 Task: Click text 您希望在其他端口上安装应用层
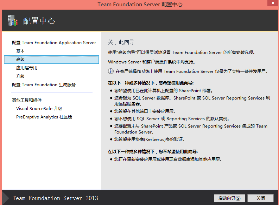click(145, 111)
